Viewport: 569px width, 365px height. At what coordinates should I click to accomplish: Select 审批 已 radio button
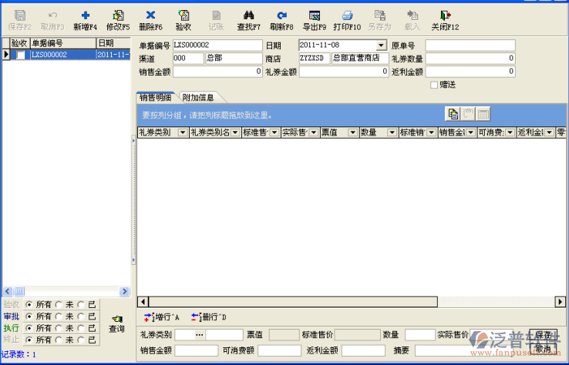pyautogui.click(x=81, y=316)
